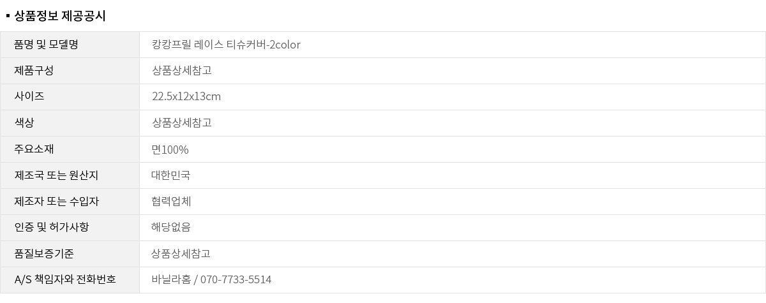The height and width of the screenshot is (303, 766).
Task: Click the 상품정보 제공공시 heading
Action: coord(59,16)
